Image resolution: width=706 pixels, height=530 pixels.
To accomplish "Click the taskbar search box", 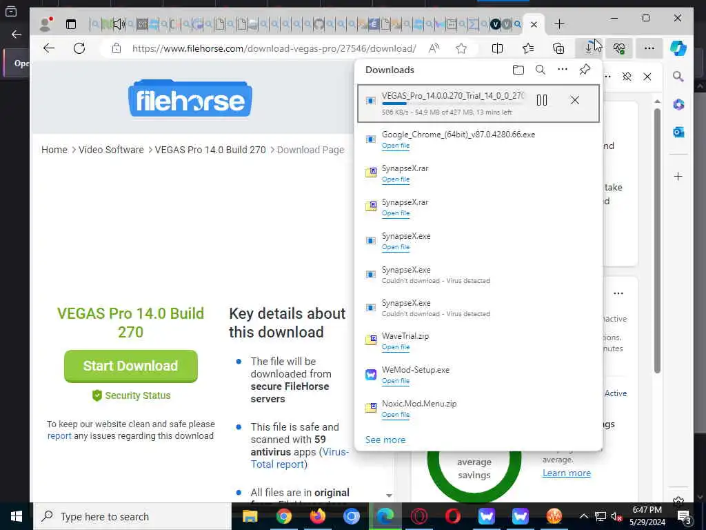I will tap(133, 516).
